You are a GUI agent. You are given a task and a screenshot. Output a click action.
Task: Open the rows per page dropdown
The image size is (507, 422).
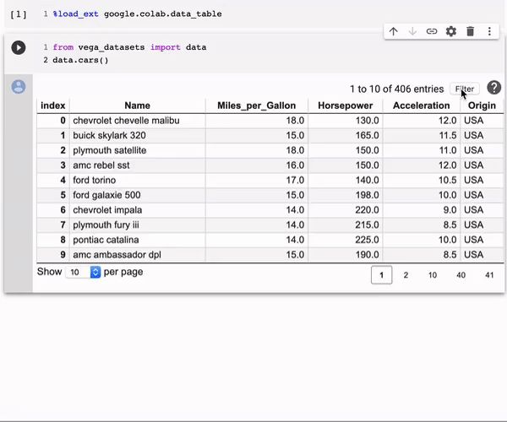[84, 273]
